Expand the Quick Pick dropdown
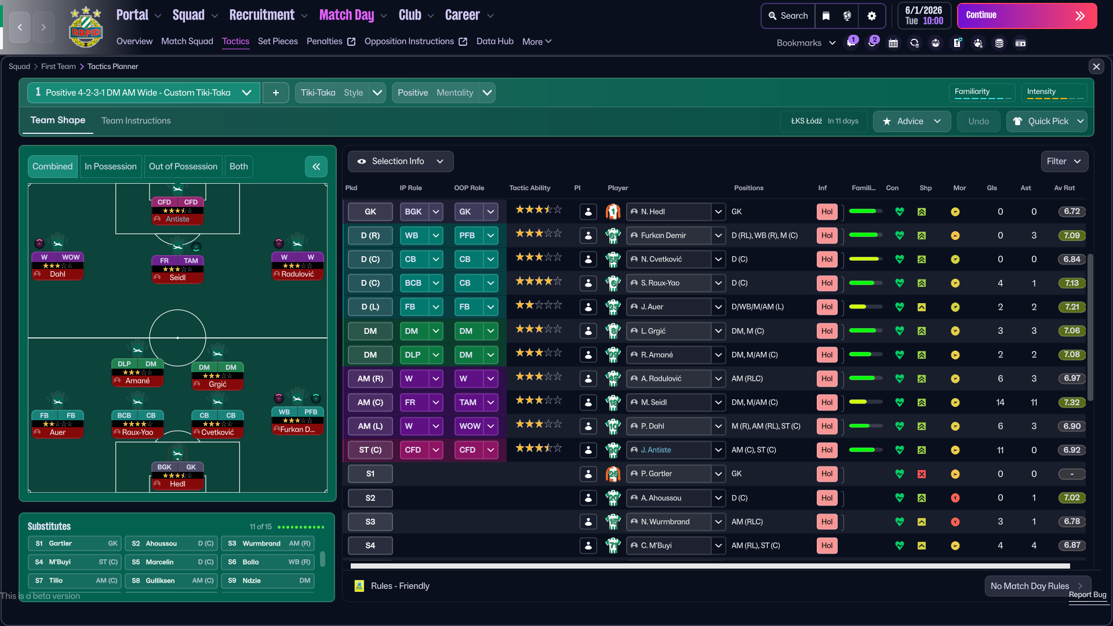 coord(1081,121)
